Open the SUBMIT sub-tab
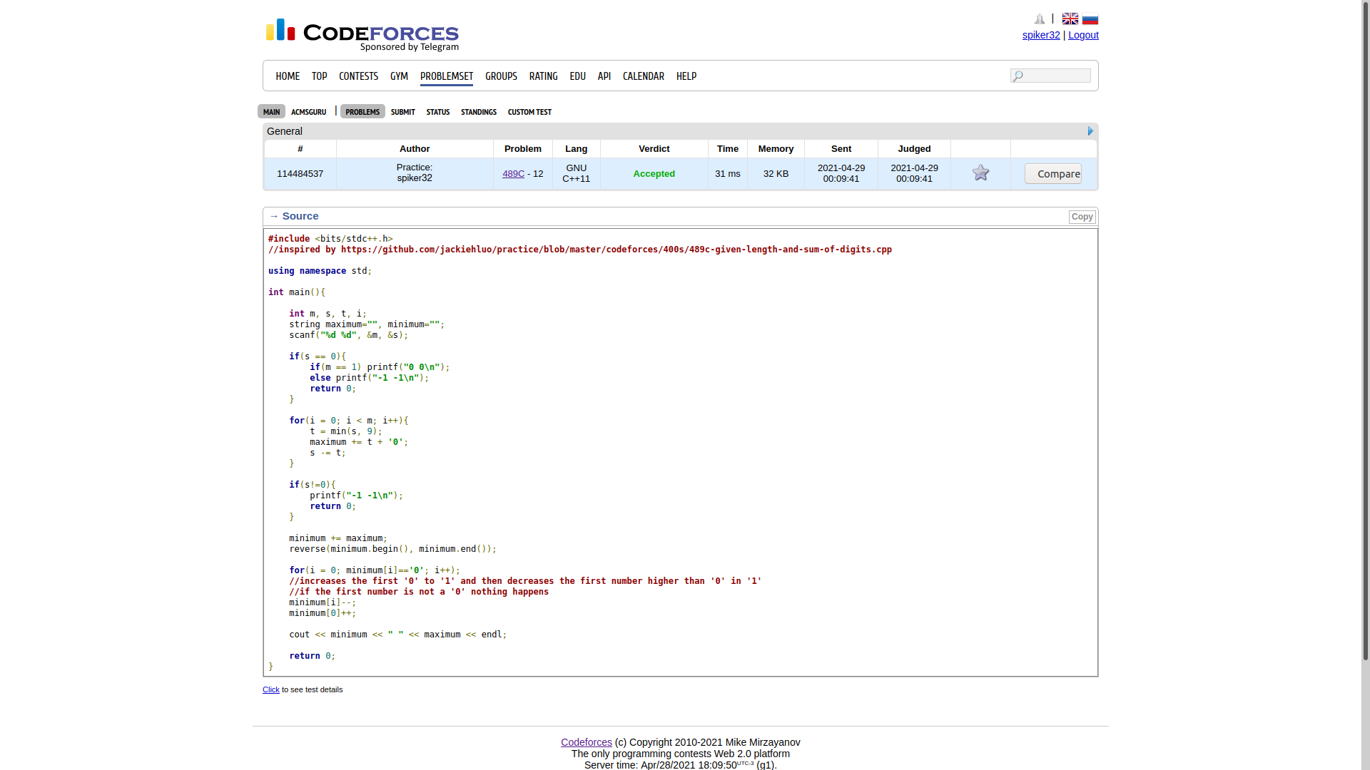This screenshot has width=1370, height=770. 403,112
